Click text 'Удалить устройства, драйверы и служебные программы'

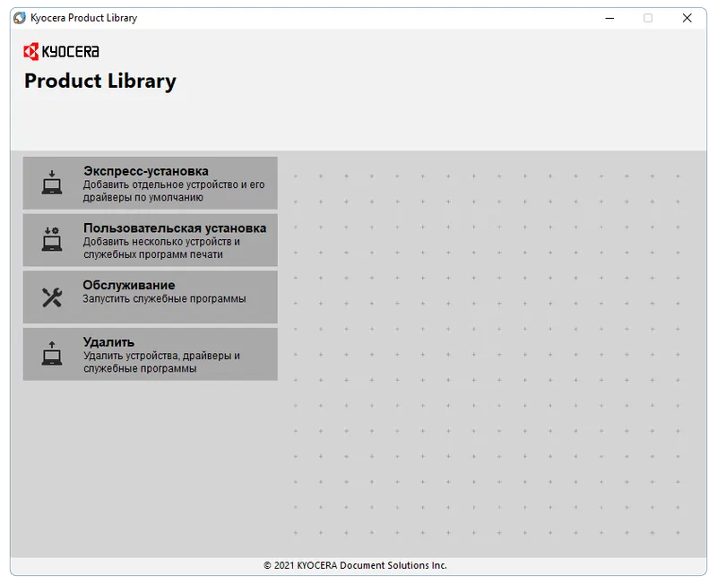[161, 362]
